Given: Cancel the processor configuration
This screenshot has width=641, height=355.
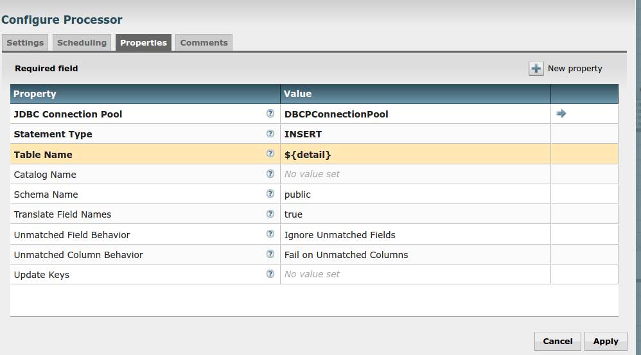Looking at the screenshot, I should tap(558, 342).
